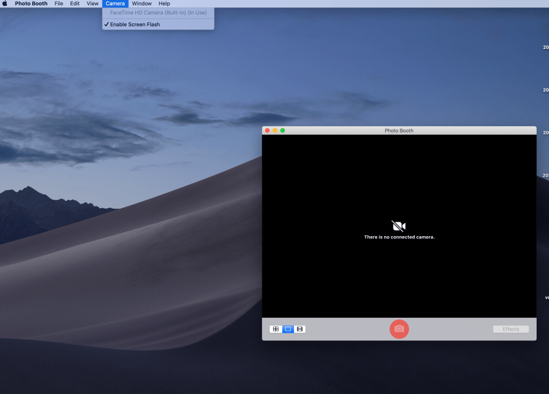Open the View menu
Viewport: 549px width, 394px height.
click(92, 4)
